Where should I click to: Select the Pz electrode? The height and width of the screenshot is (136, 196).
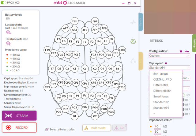pyautogui.click(x=85, y=96)
